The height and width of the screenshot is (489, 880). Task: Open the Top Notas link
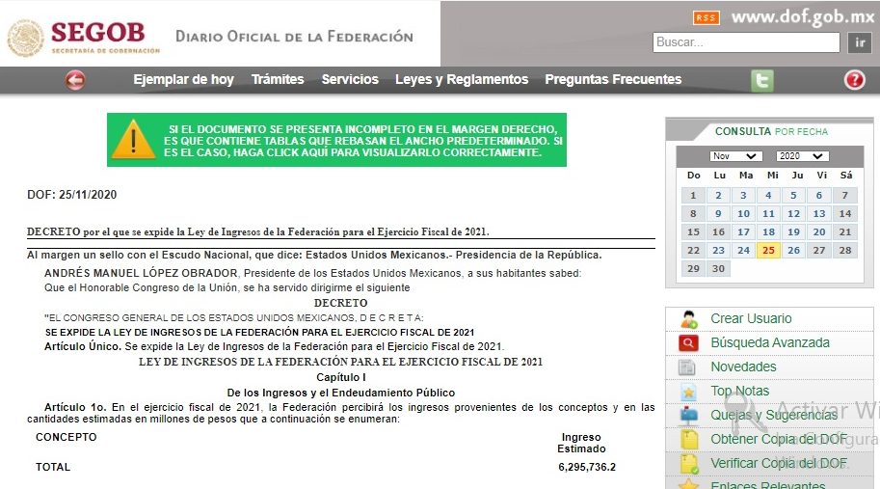point(739,392)
